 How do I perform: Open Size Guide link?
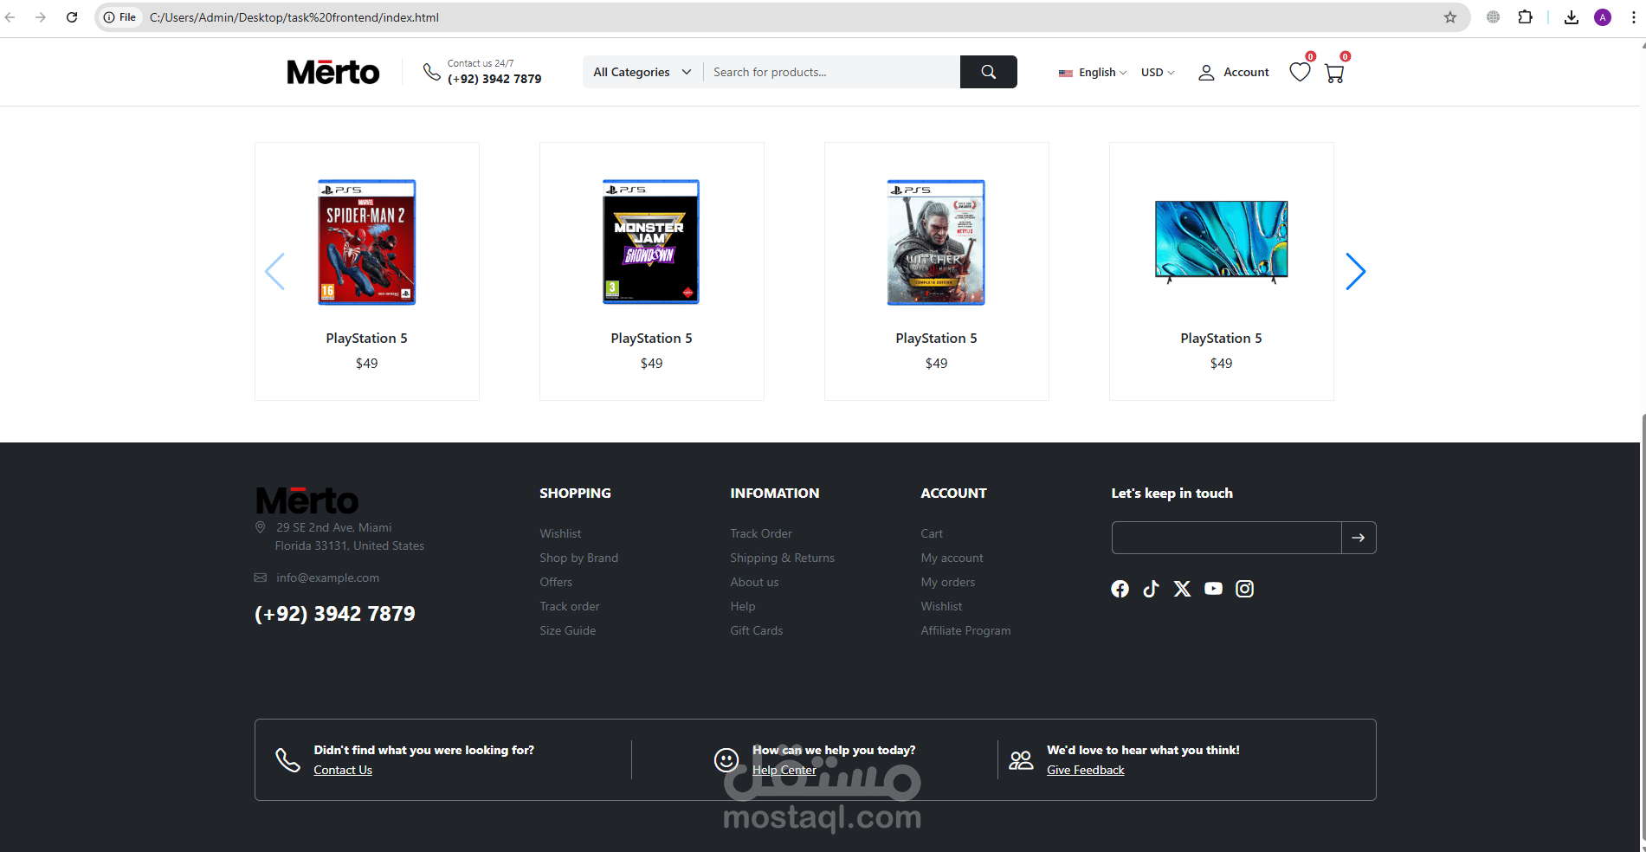pos(567,630)
